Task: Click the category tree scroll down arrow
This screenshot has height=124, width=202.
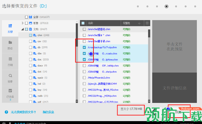Action: pyautogui.click(x=77, y=101)
